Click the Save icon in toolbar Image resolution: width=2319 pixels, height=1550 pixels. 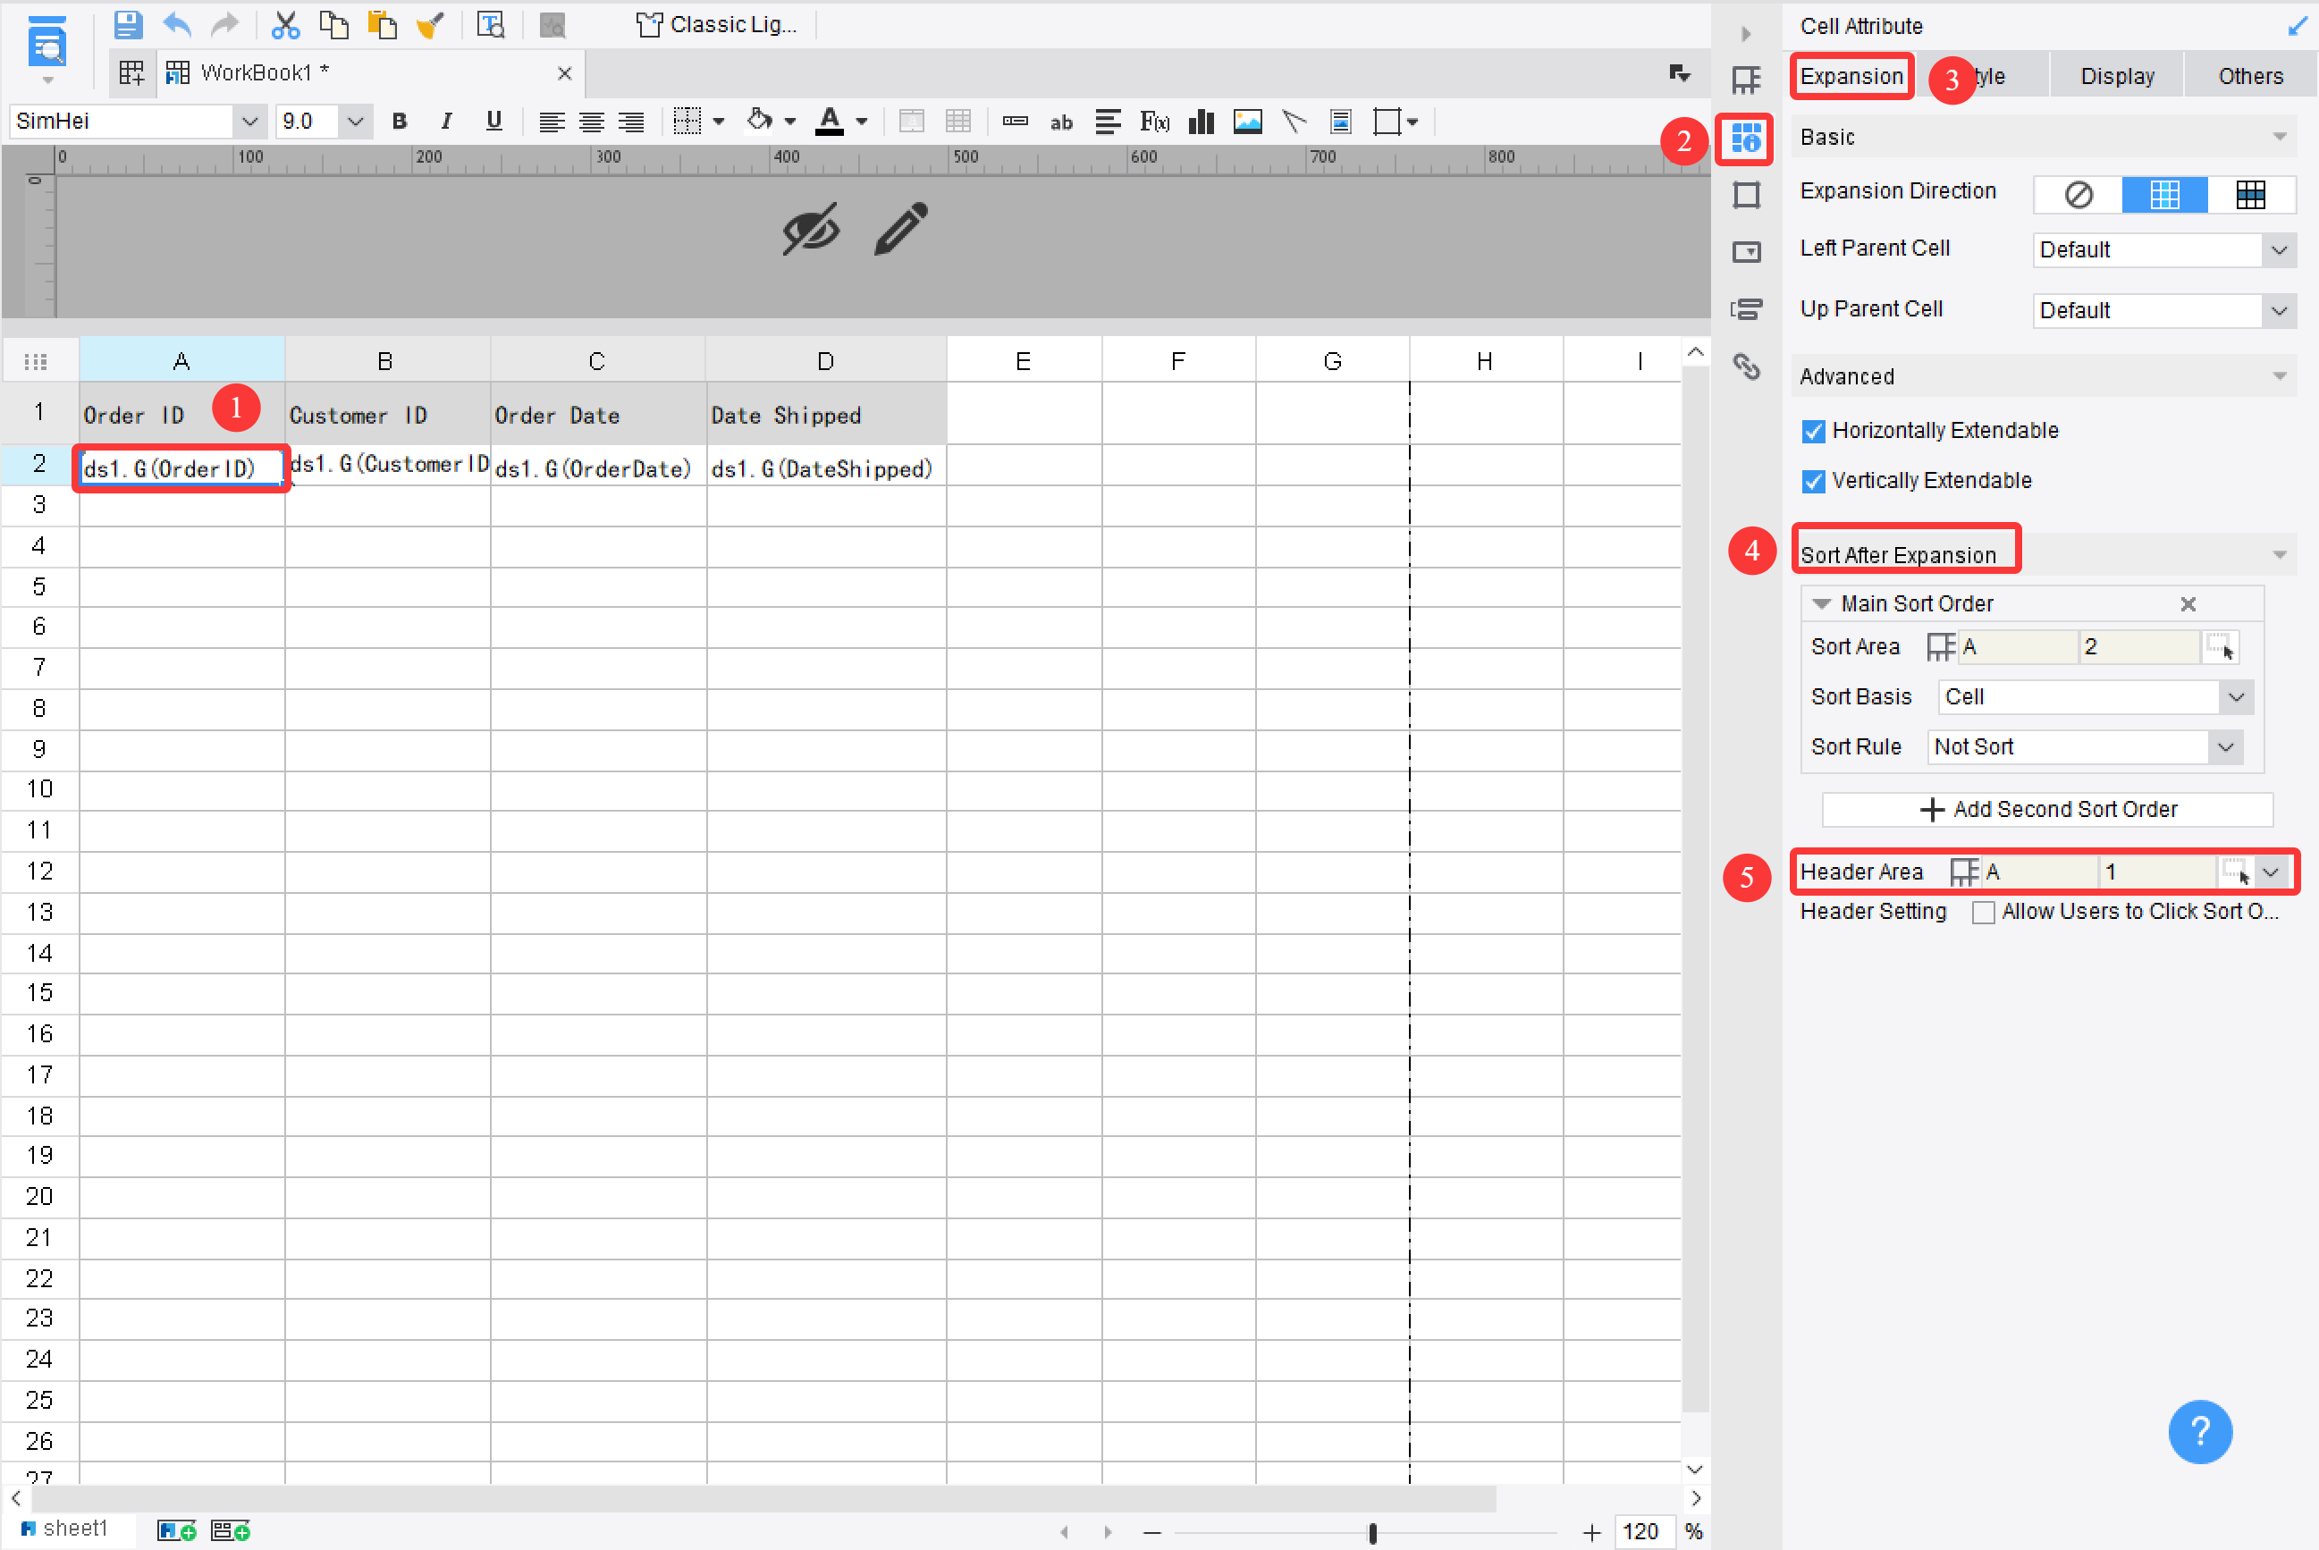pyautogui.click(x=128, y=24)
